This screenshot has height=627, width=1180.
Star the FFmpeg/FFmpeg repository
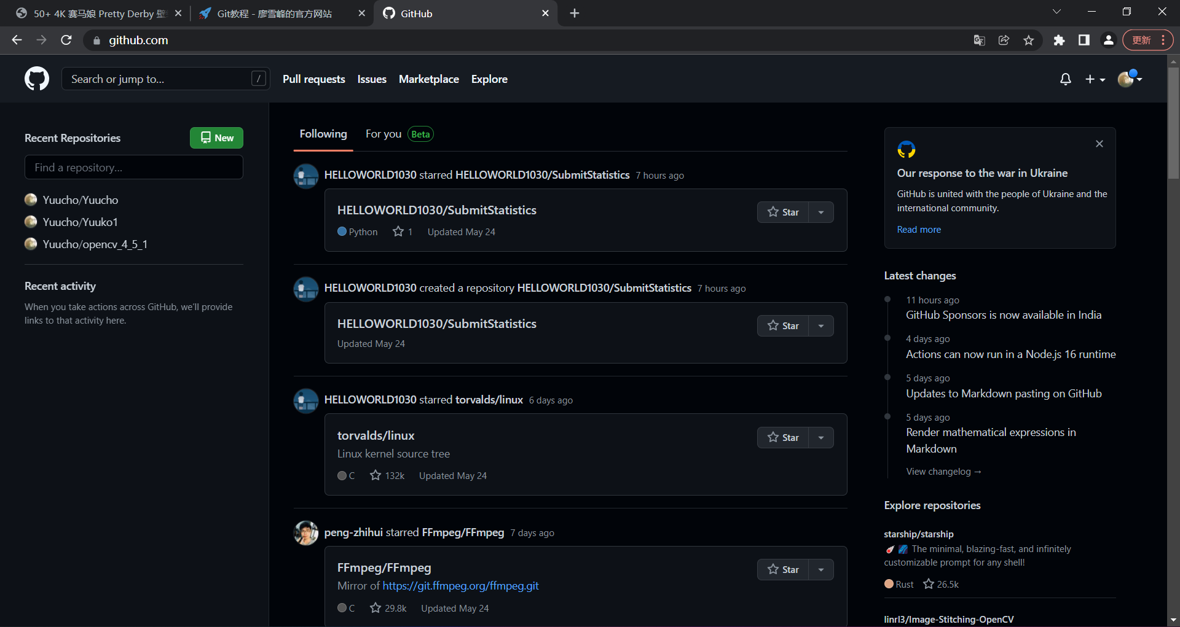[x=783, y=569]
